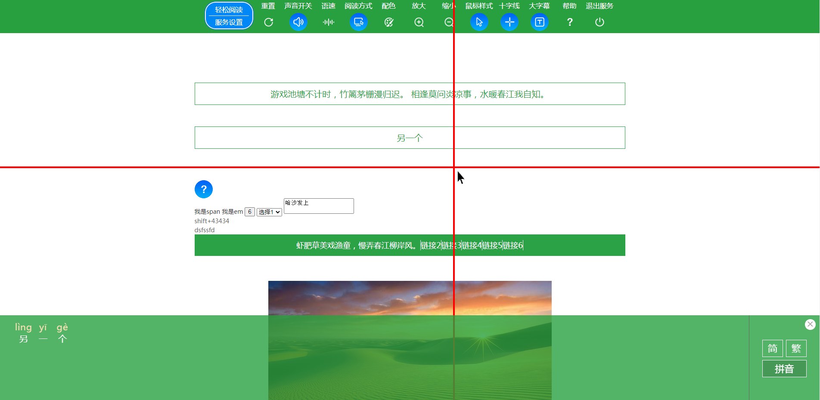Close the large caption panel
Viewport: 820px width, 400px height.
pyautogui.click(x=810, y=324)
